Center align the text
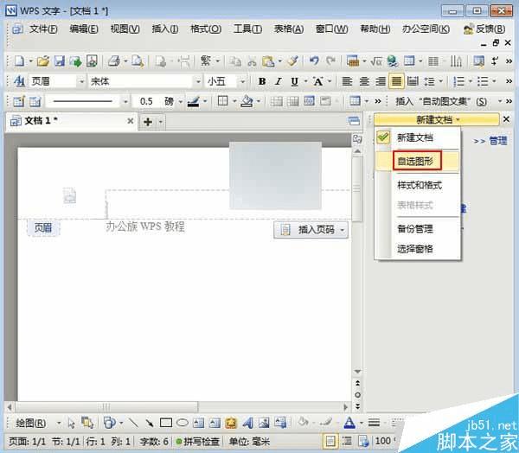 click(x=364, y=81)
